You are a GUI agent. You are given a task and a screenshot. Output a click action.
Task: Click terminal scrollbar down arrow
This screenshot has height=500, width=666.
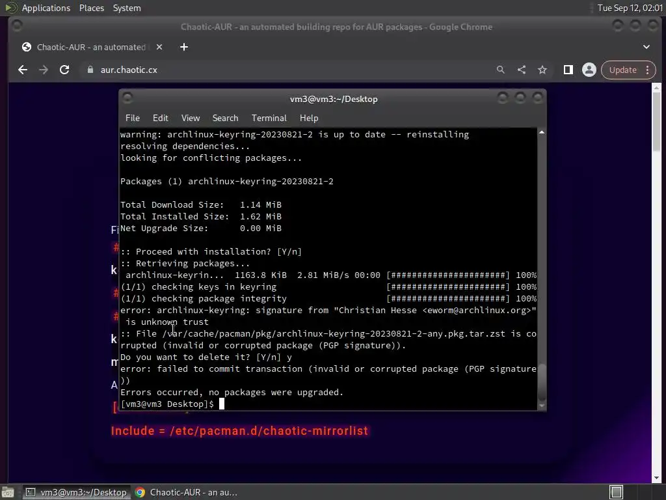pyautogui.click(x=542, y=406)
